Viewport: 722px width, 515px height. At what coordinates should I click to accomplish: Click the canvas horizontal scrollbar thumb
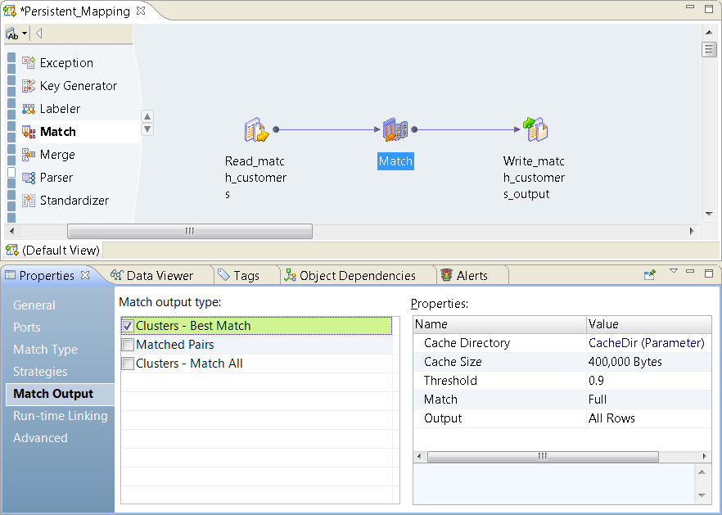pyautogui.click(x=189, y=232)
